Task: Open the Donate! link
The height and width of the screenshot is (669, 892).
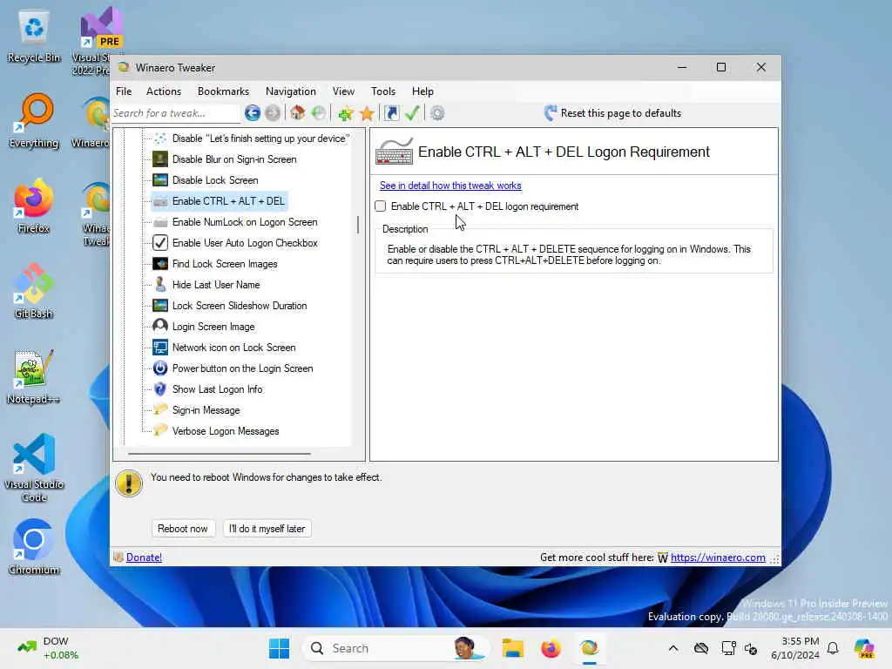Action: click(x=144, y=557)
